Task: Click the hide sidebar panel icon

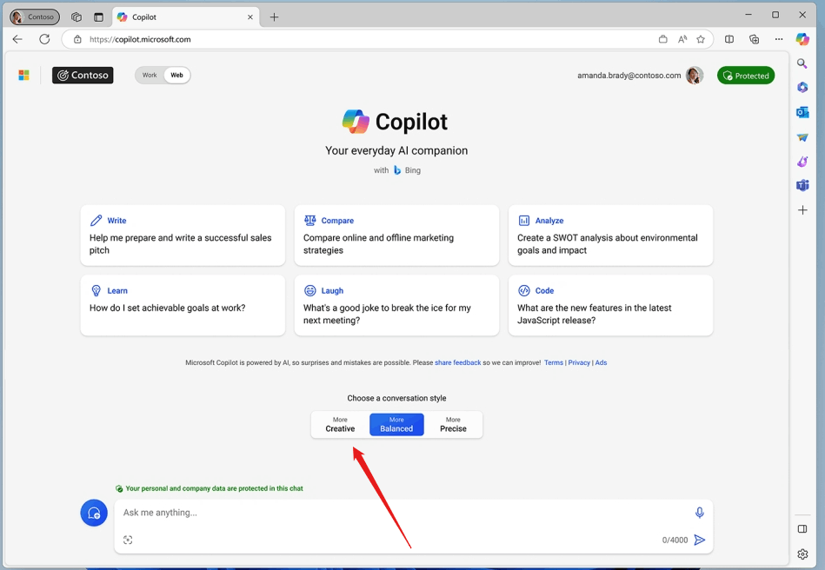Action: point(802,529)
